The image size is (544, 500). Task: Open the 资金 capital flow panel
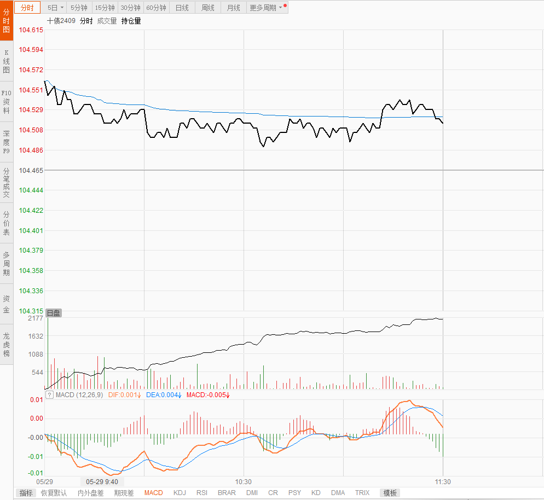[7, 304]
